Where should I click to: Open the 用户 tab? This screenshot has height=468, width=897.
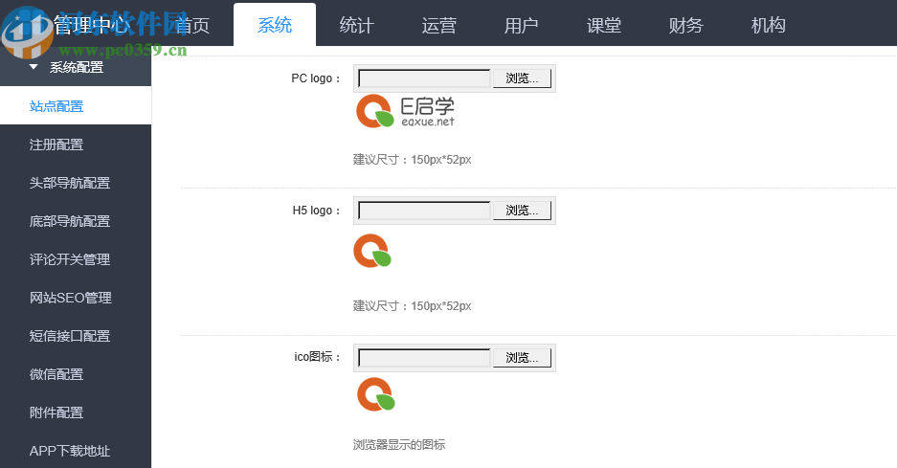[x=521, y=25]
